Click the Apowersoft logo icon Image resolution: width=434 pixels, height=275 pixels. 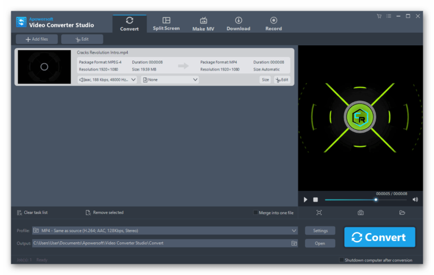pos(21,22)
